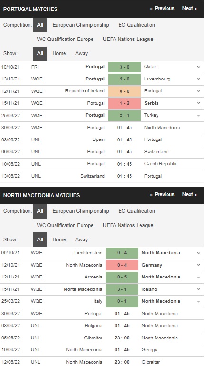Show Away matches for North Macedonia
205x368 pixels.
click(x=82, y=239)
